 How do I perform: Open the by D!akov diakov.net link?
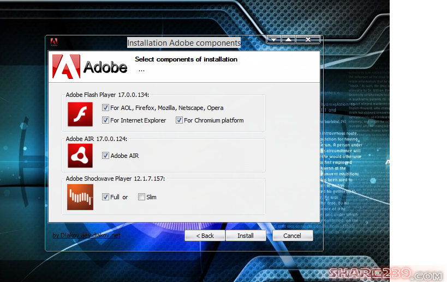pos(86,235)
